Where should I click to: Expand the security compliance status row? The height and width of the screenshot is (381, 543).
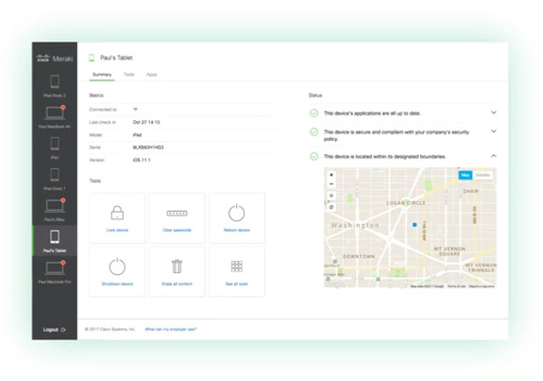coord(494,131)
